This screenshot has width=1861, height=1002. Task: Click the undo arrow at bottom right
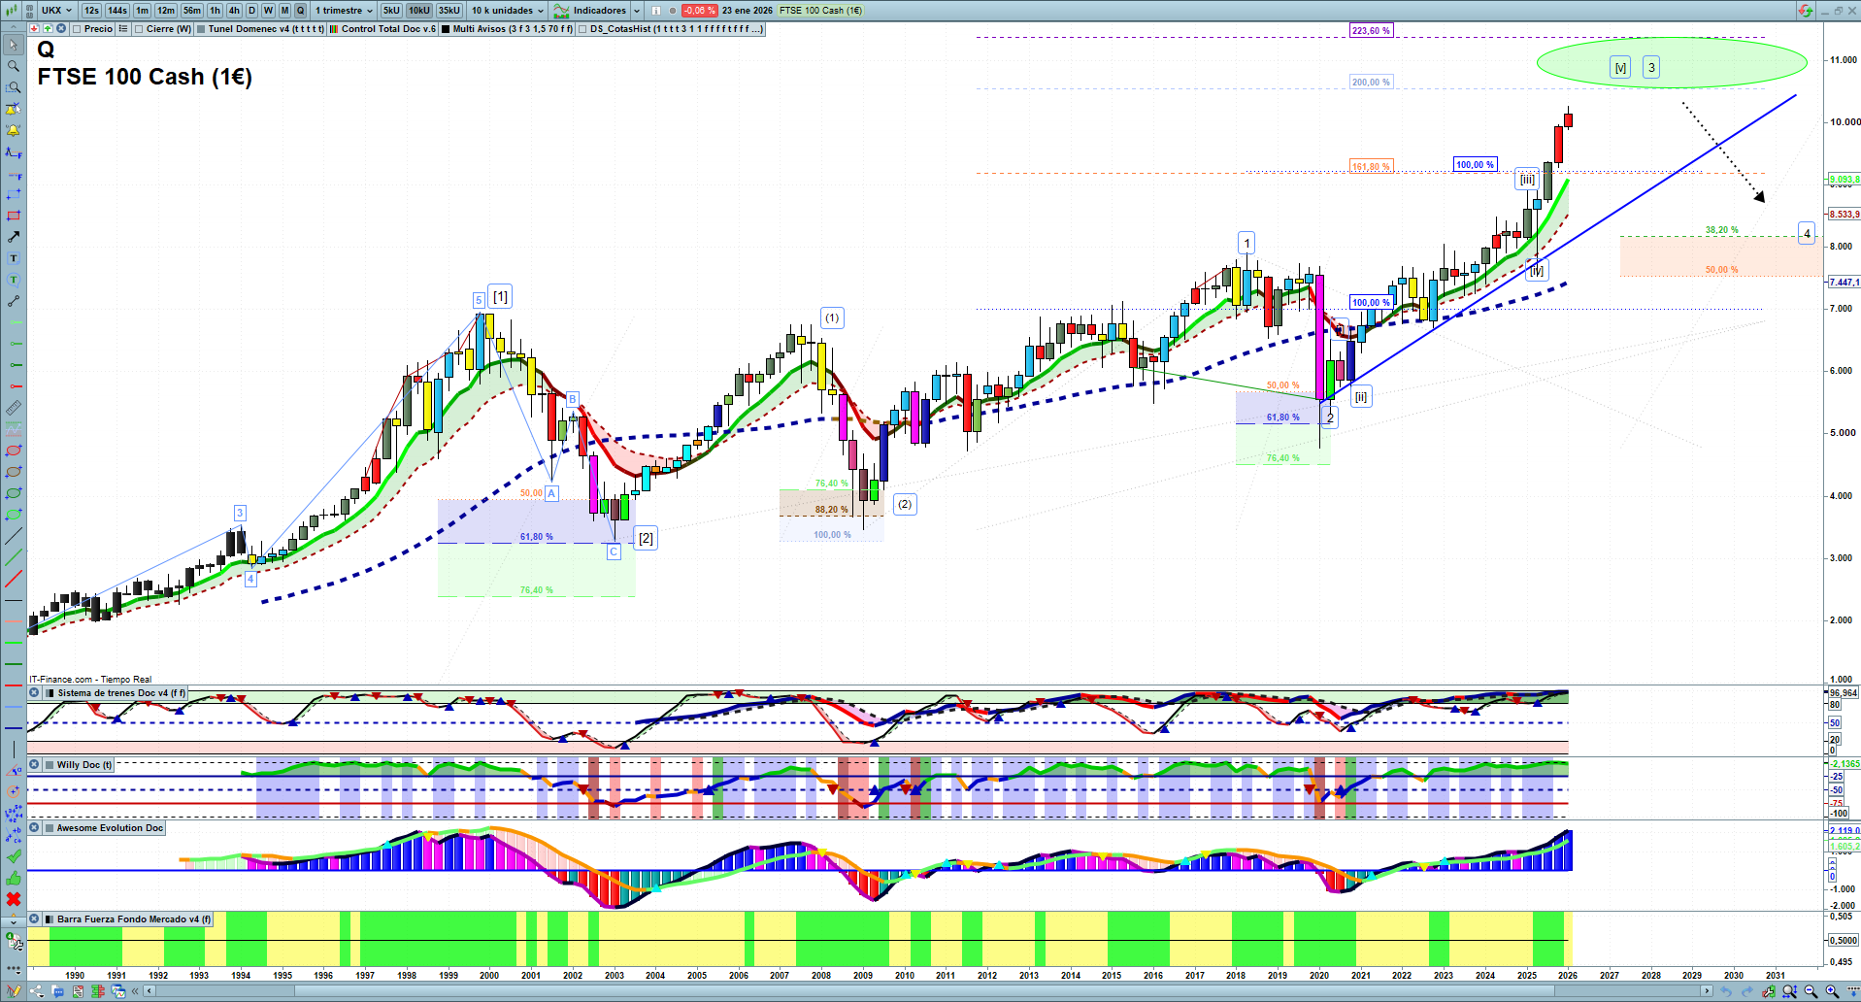click(x=1726, y=991)
